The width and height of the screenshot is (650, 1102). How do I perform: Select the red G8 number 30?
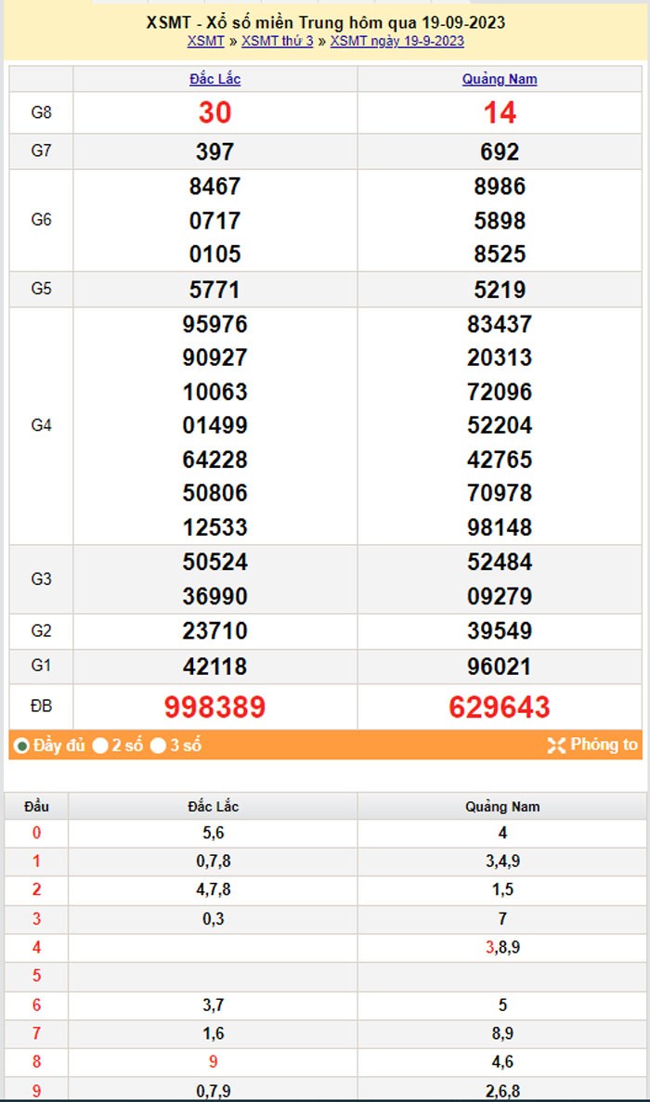click(214, 113)
